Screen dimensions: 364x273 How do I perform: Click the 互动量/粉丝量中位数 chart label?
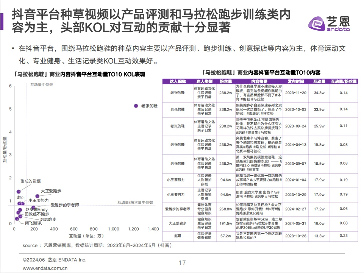click(x=135, y=203)
